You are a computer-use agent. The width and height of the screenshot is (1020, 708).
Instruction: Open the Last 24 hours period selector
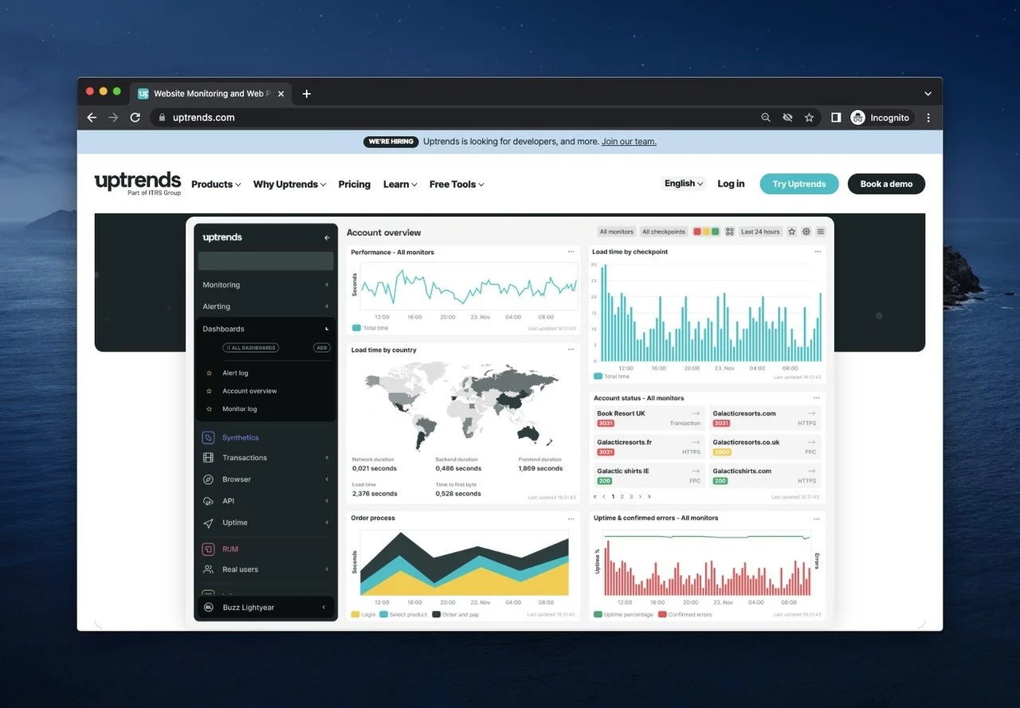tap(760, 232)
